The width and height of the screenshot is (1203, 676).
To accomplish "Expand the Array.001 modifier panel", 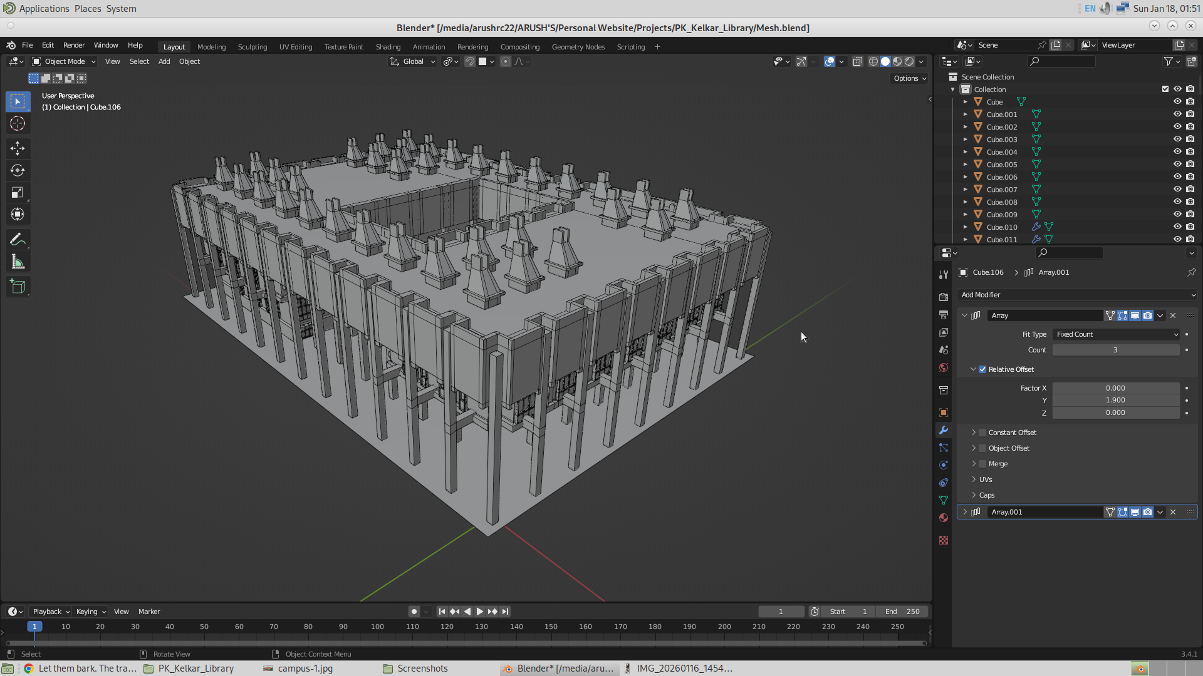I will (x=965, y=512).
